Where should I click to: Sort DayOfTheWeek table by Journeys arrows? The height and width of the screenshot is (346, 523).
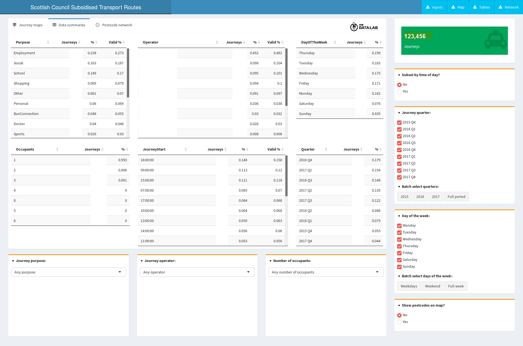pos(365,42)
